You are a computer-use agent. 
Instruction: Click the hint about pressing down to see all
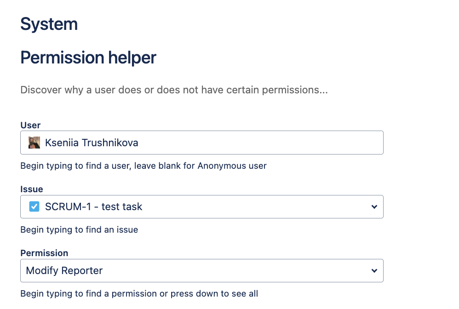[x=139, y=293]
